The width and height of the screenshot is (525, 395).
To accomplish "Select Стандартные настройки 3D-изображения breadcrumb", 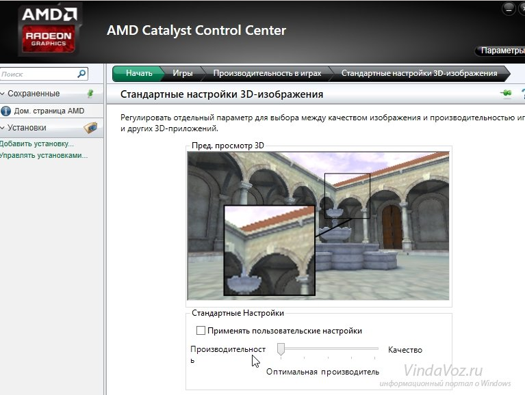I will click(x=419, y=74).
